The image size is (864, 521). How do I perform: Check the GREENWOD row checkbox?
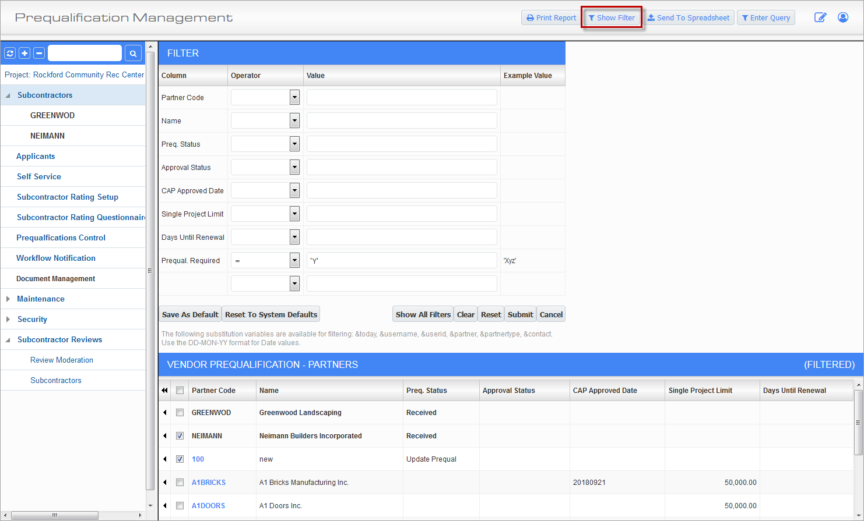180,412
